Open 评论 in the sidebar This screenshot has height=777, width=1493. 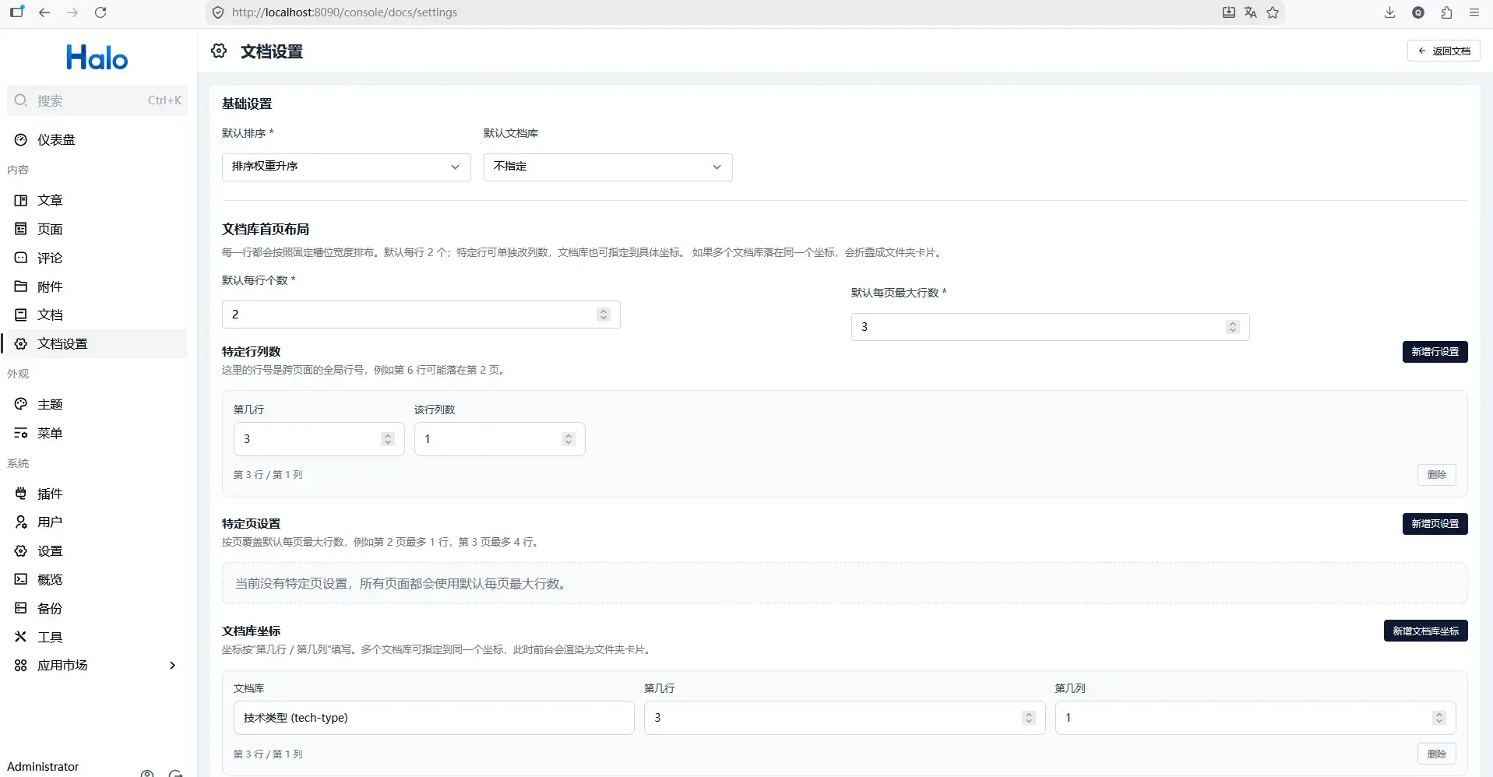coord(96,258)
